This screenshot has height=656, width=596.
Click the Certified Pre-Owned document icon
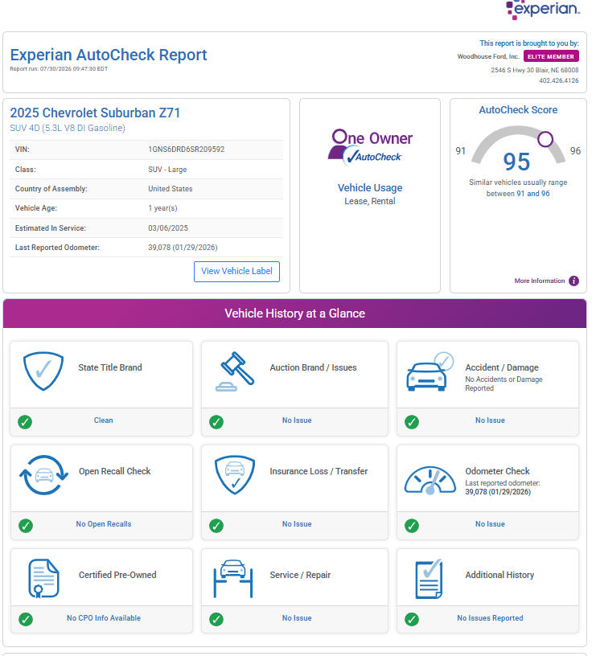[43, 578]
